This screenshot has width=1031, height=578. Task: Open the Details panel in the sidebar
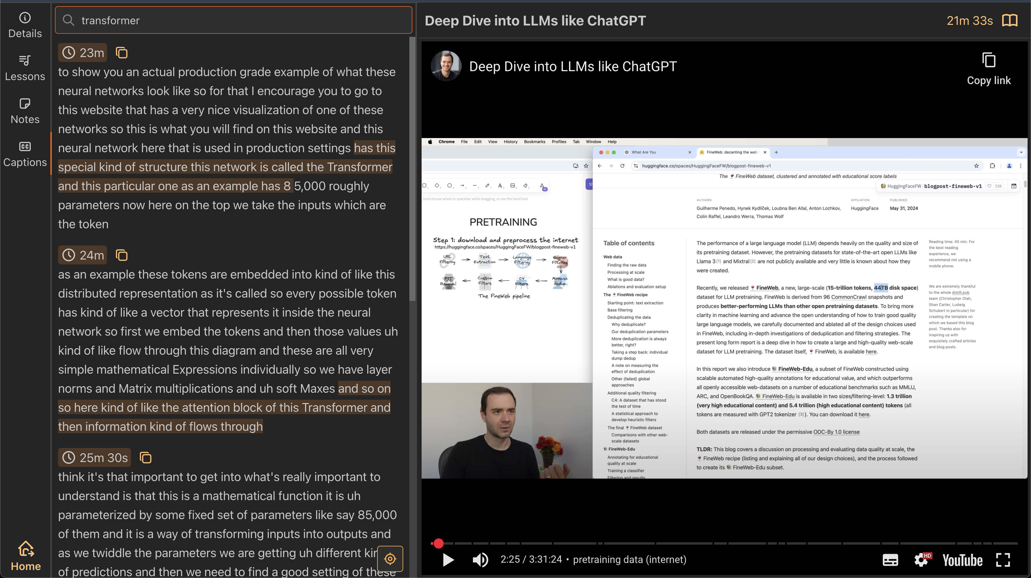(25, 24)
